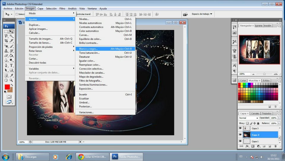Select the Rectangle shape tool
The height and width of the screenshot is (161, 285).
click(11, 70)
